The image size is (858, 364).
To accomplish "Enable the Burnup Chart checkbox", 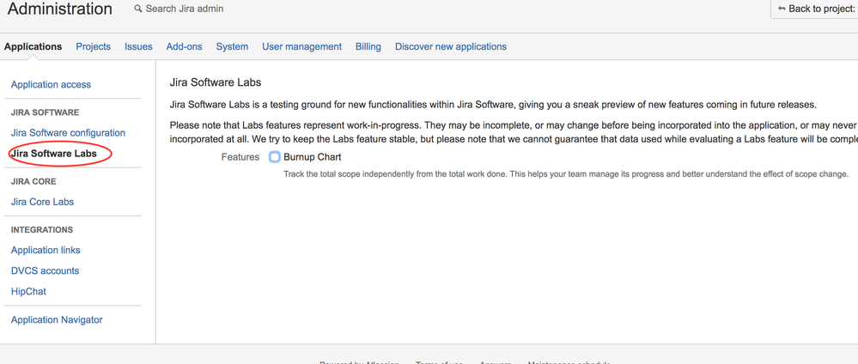I will [275, 157].
